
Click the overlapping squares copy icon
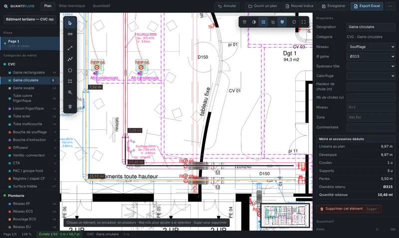tap(273, 22)
